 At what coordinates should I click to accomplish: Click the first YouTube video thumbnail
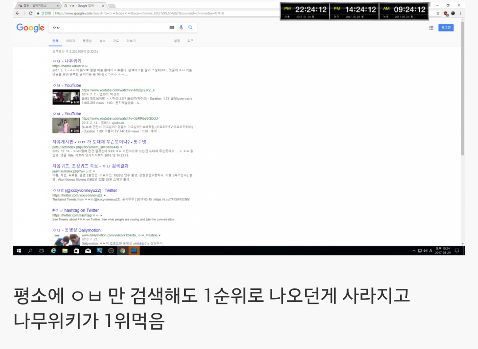click(x=66, y=97)
